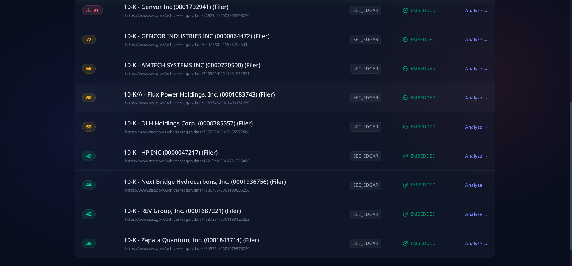Analyze the Zapata Quantum, Inc. filing
The image size is (572, 266).
pyautogui.click(x=476, y=244)
